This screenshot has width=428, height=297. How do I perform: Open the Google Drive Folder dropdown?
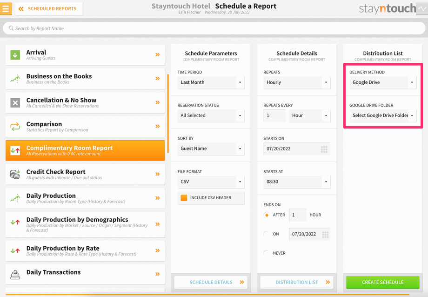point(383,115)
